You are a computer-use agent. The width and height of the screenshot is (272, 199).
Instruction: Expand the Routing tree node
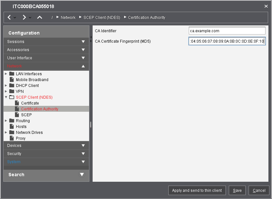click(6, 121)
